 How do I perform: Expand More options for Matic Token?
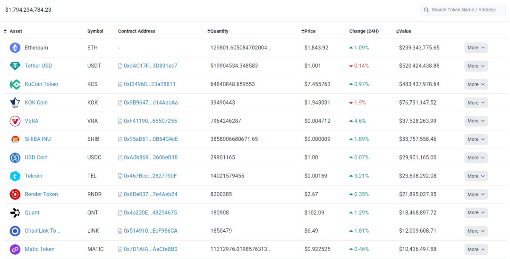(476, 249)
